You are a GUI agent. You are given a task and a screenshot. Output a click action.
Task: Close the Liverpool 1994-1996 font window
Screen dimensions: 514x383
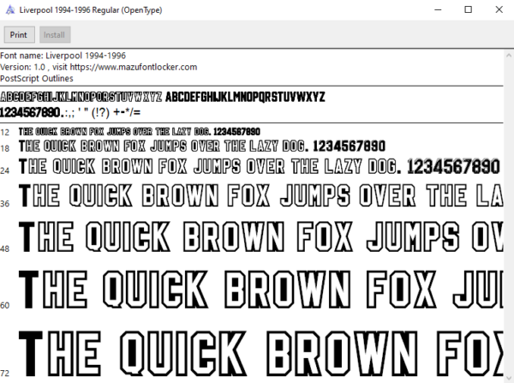[499, 9]
